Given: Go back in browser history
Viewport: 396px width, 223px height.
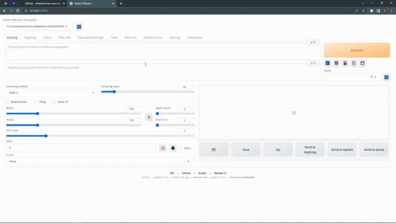Looking at the screenshot, I should (4, 11).
